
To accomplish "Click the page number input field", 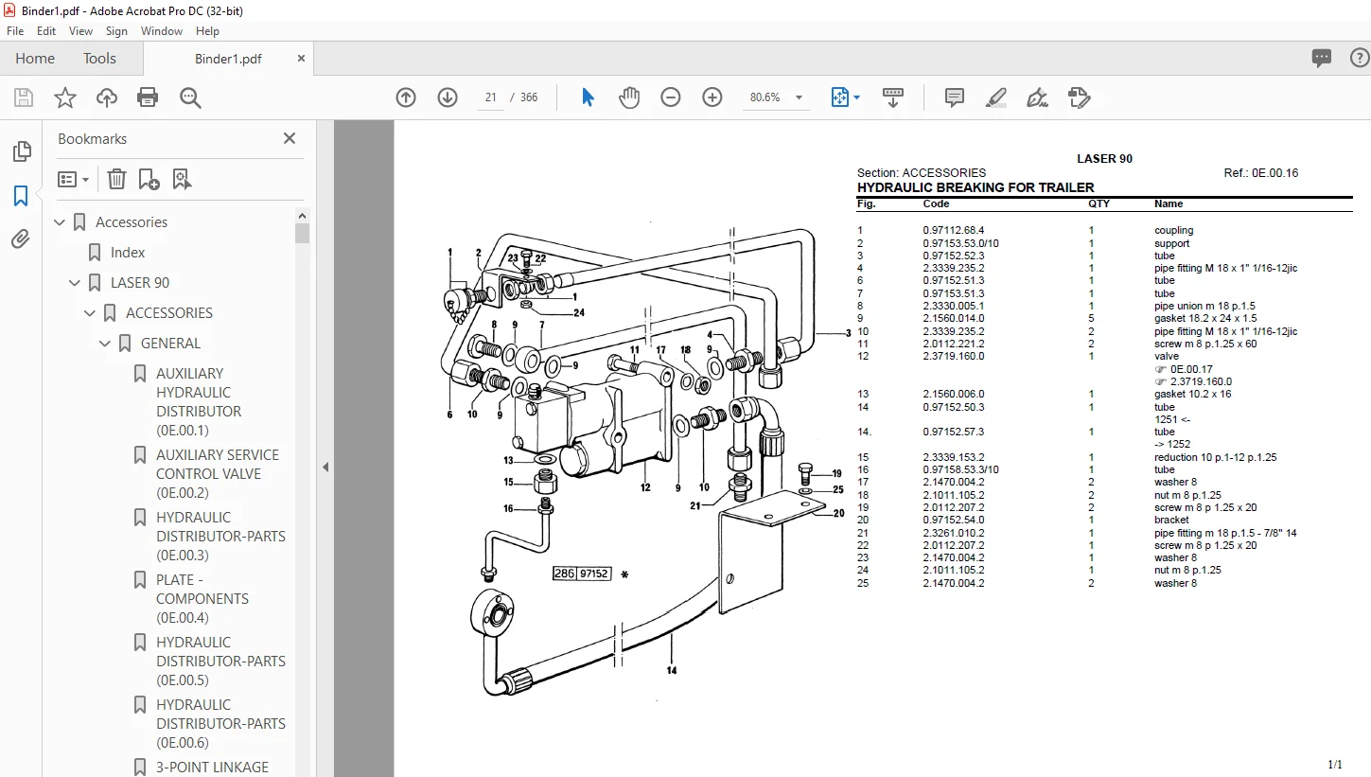I will click(491, 97).
